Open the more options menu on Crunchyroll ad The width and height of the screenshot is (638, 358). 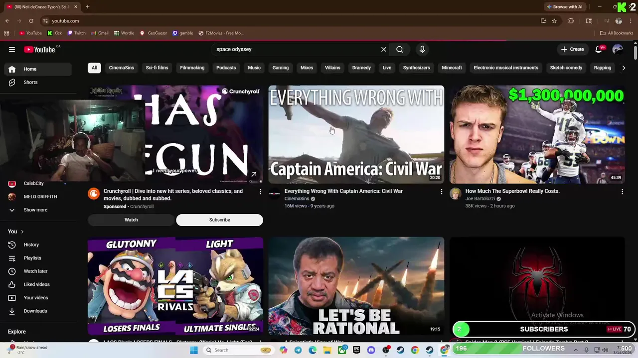click(260, 191)
